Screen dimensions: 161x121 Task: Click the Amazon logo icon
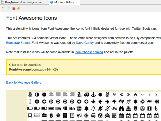(79, 95)
